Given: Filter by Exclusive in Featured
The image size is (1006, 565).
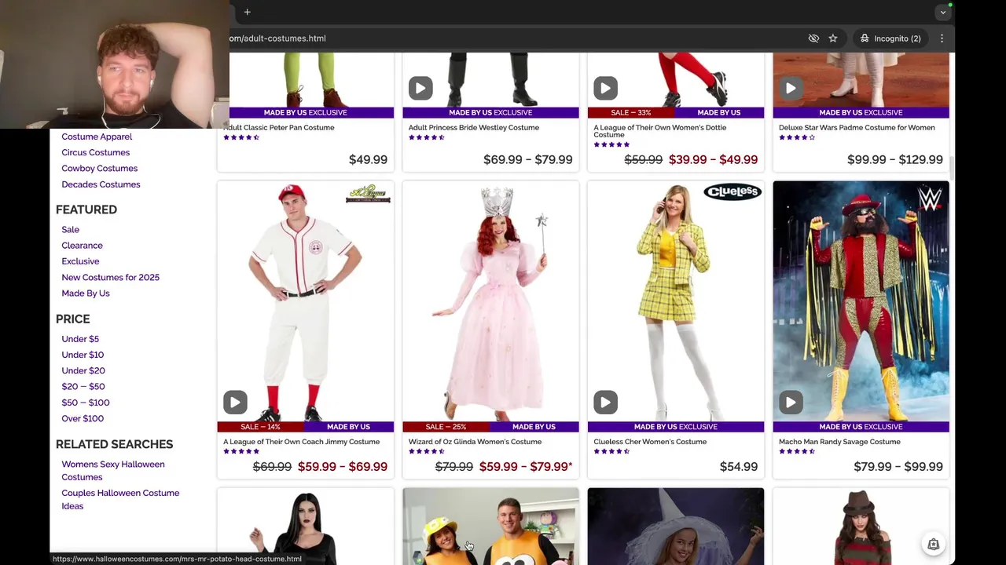Looking at the screenshot, I should pos(80,261).
